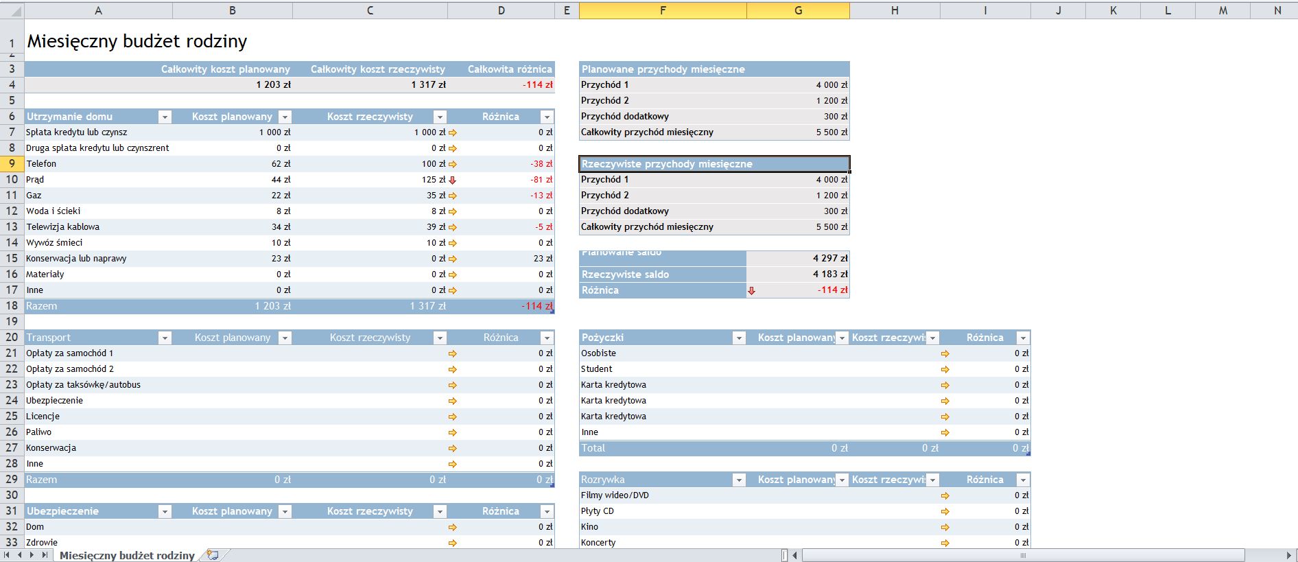Select Konserwacja lub naprawy cell
The image size is (1298, 562).
[x=98, y=259]
